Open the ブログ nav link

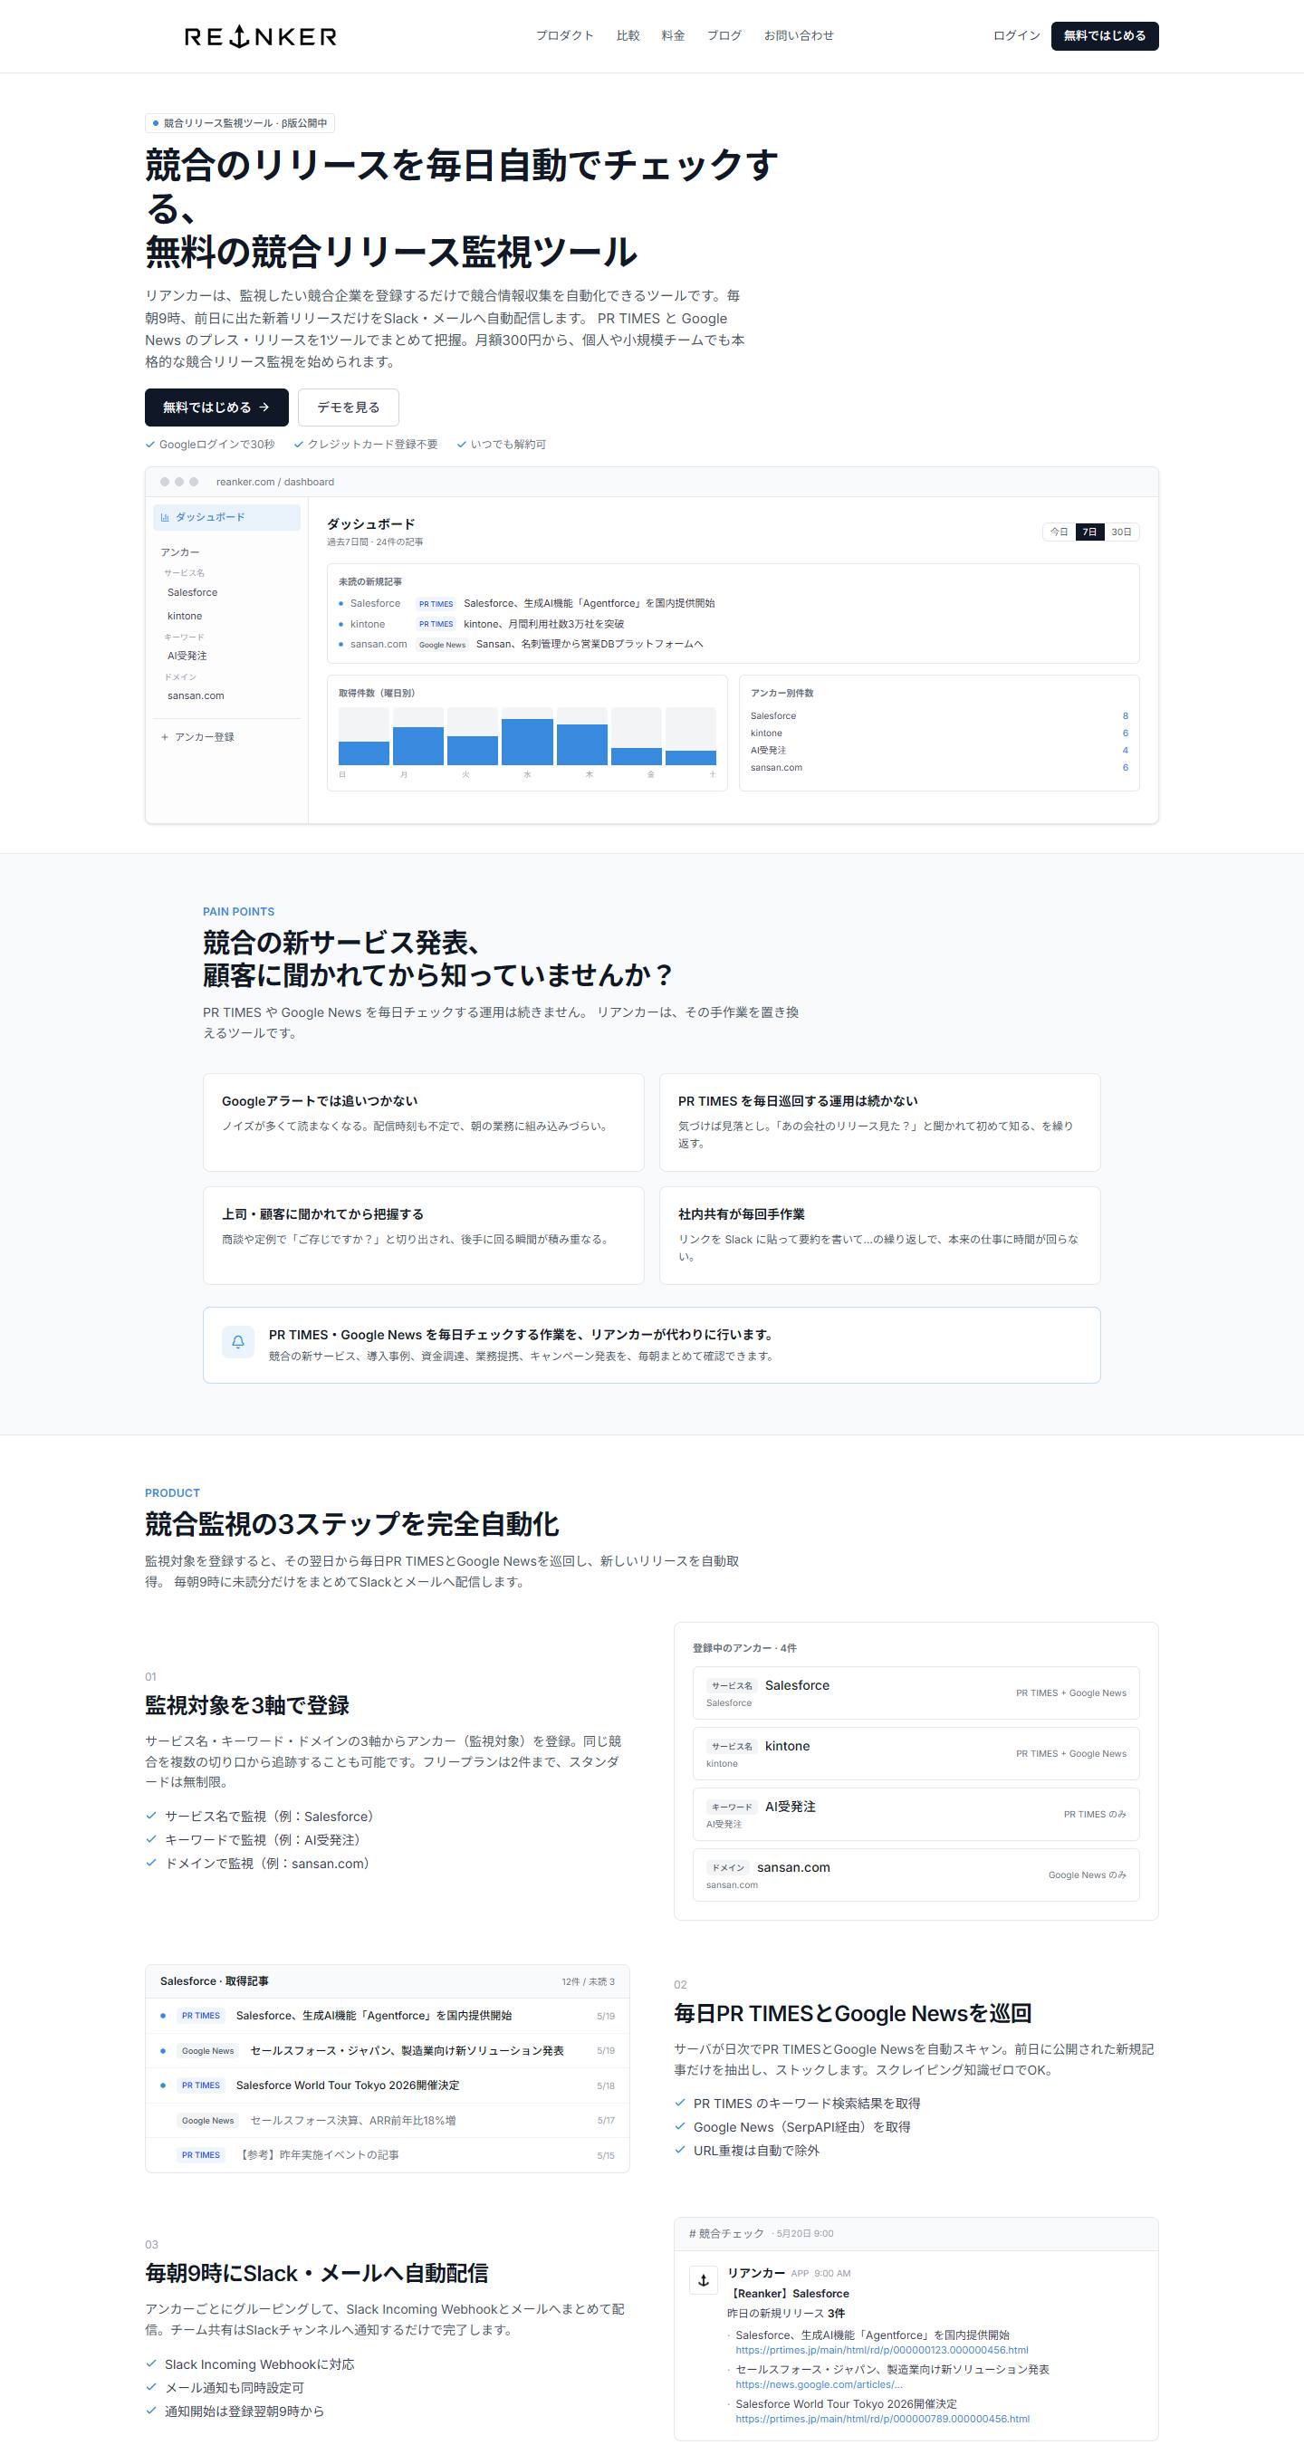tap(724, 36)
